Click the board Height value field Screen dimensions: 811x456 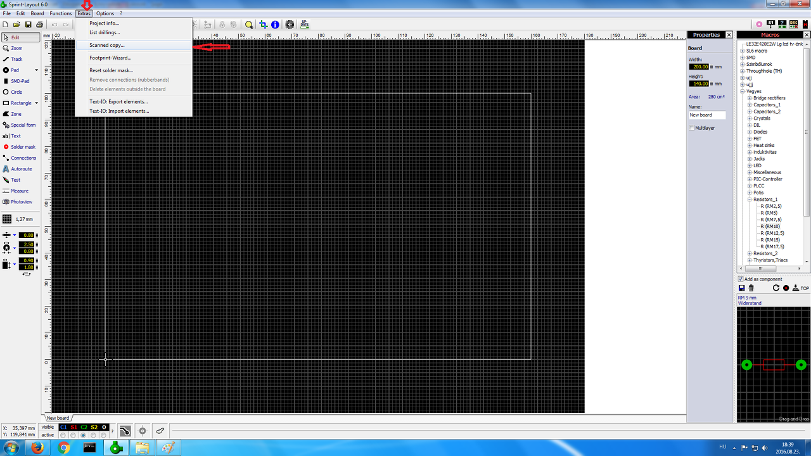[x=699, y=84]
